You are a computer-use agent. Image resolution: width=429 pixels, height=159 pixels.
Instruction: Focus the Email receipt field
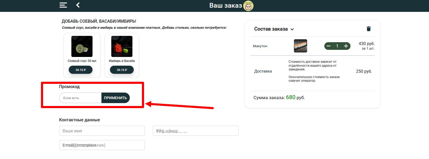[x=102, y=145]
